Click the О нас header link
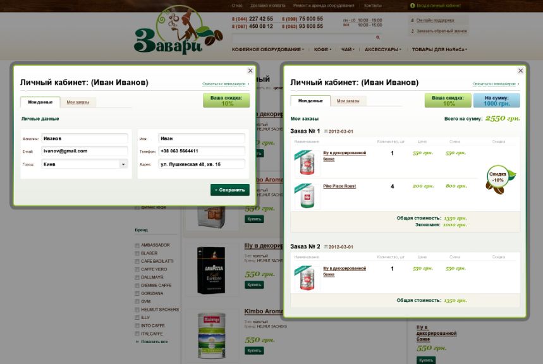 [237, 6]
